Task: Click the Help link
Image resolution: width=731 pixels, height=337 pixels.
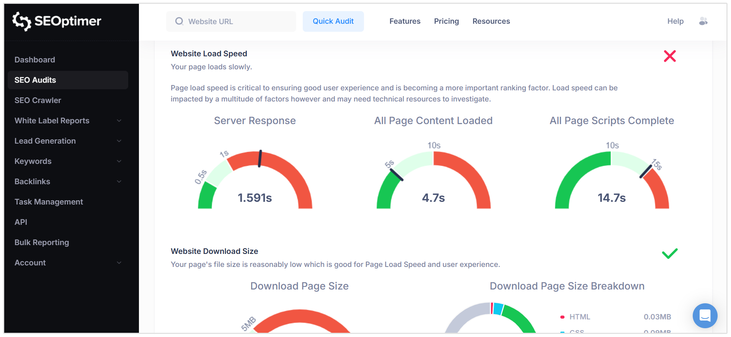Action: (x=676, y=21)
